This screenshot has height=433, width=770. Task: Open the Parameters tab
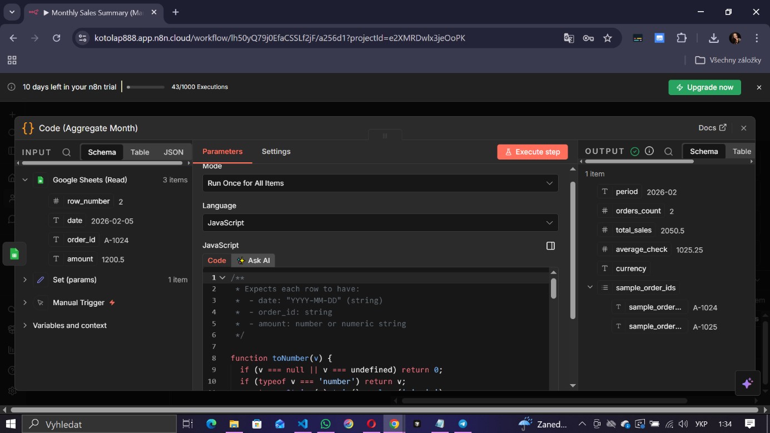[x=222, y=151]
